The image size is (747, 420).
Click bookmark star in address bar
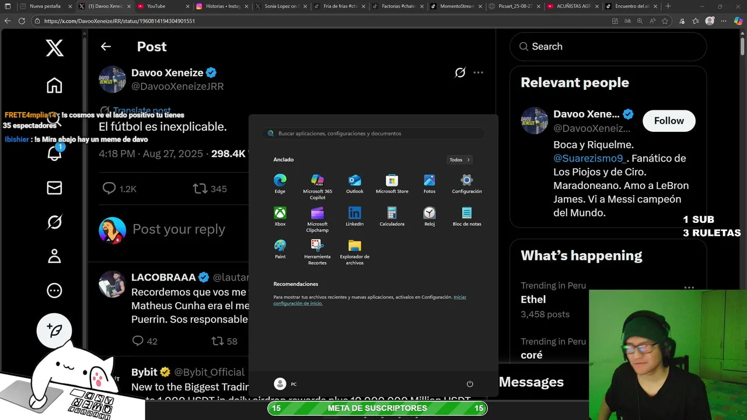[665, 20]
